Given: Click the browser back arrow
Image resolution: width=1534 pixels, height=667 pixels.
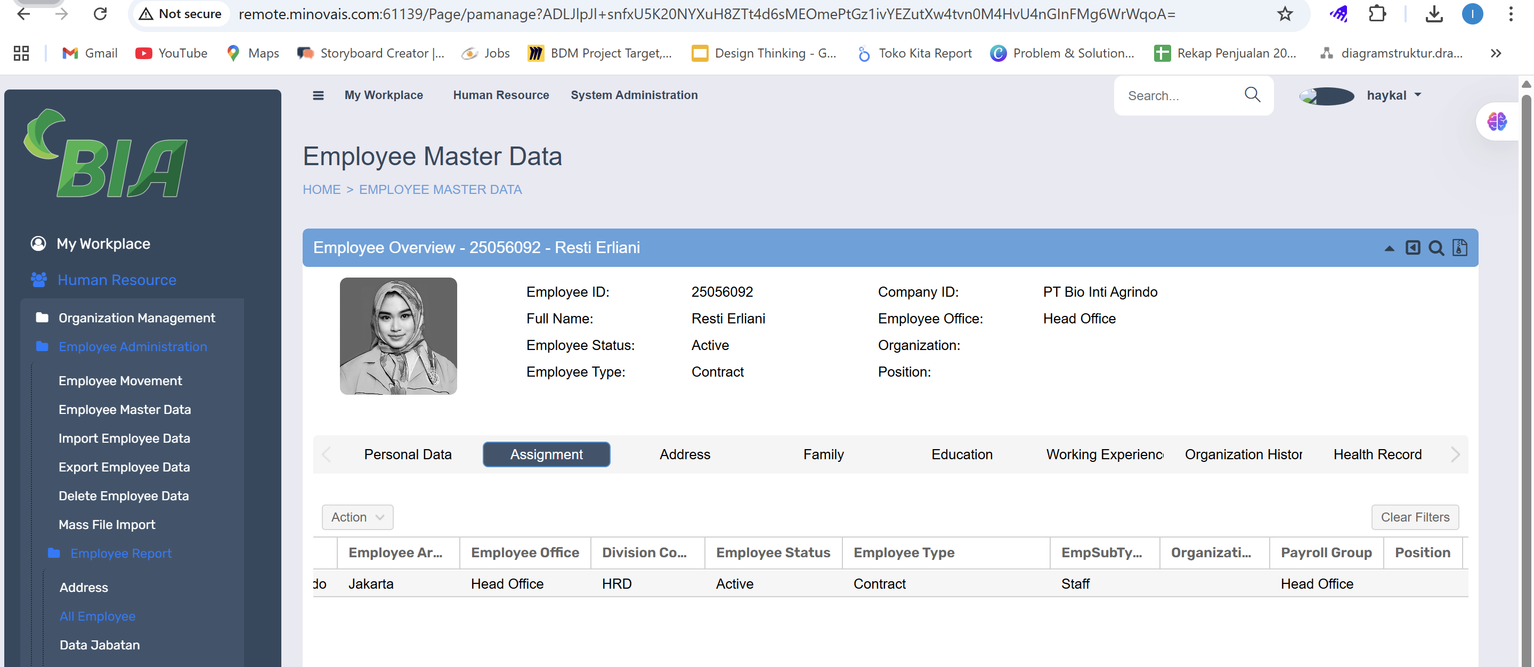Looking at the screenshot, I should coord(24,14).
